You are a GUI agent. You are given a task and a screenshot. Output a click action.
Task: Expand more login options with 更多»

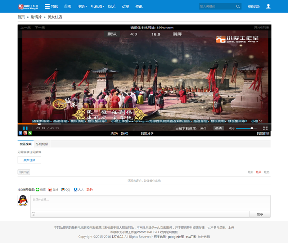90,190
